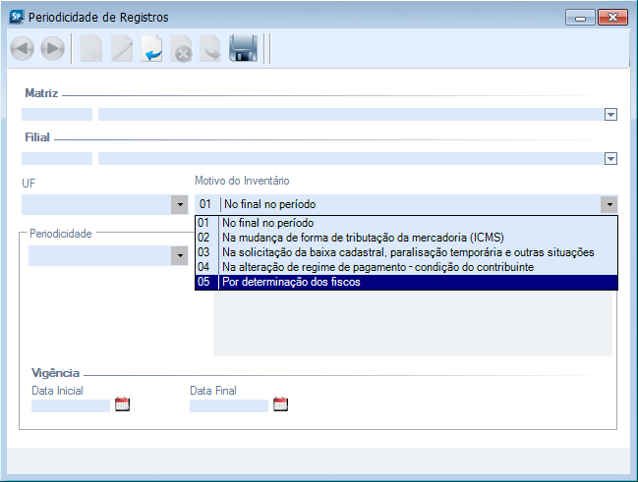Click the Data Final date field
Image resolution: width=638 pixels, height=482 pixels.
click(229, 405)
